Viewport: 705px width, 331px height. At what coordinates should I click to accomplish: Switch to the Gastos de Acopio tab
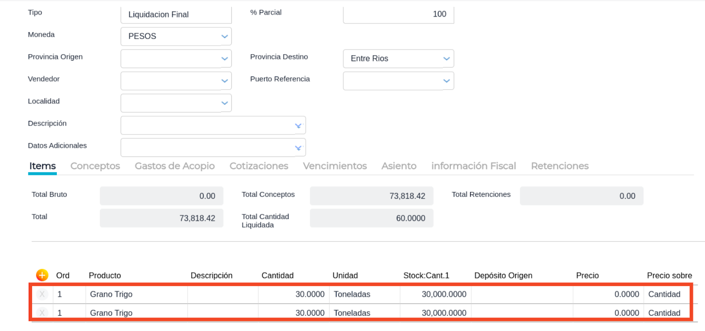174,166
